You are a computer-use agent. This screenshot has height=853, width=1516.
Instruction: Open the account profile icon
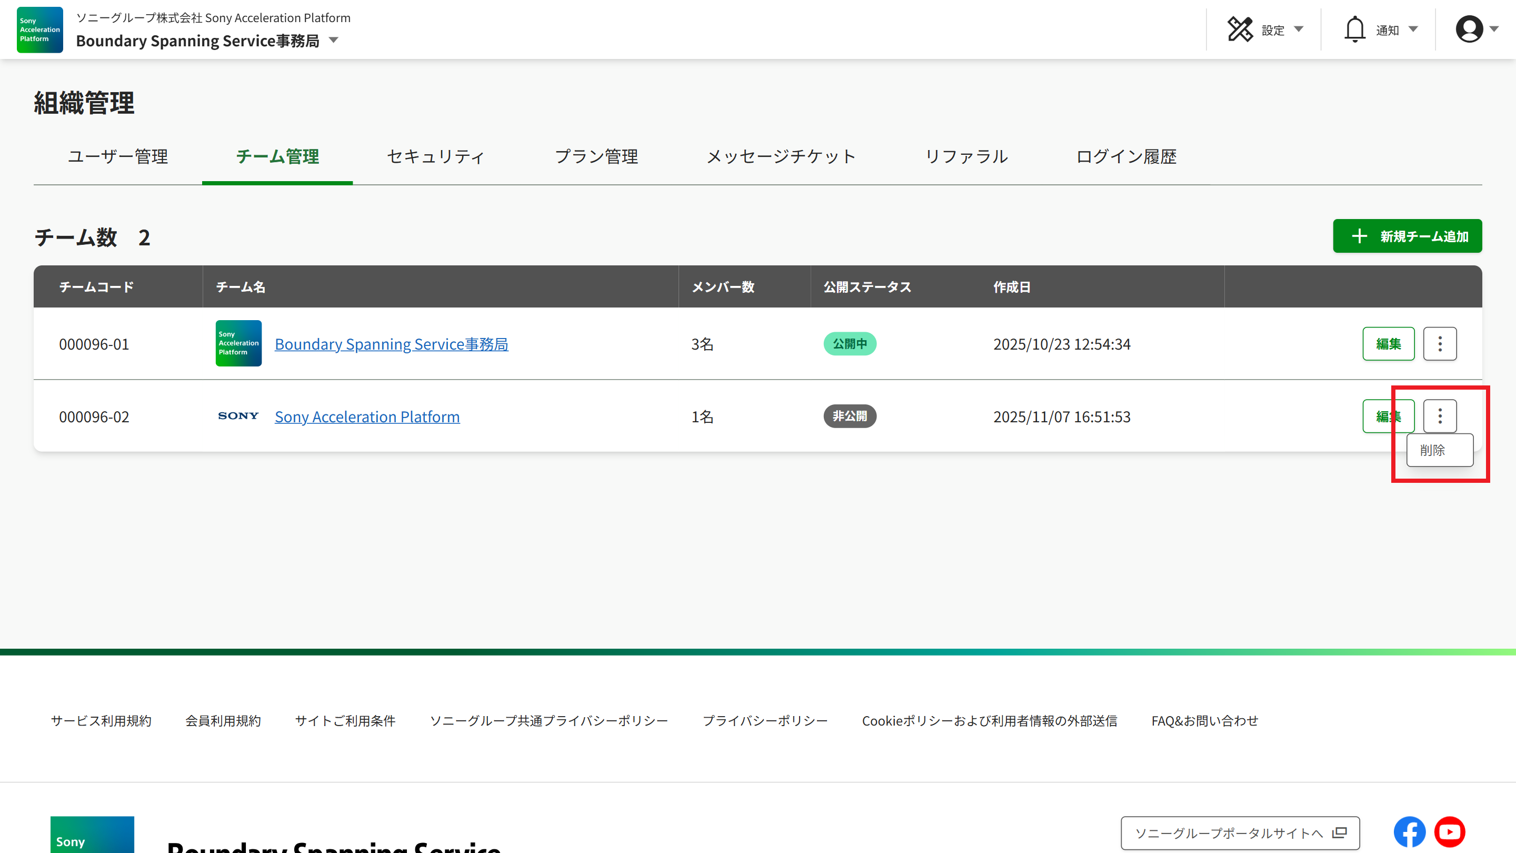coord(1469,29)
